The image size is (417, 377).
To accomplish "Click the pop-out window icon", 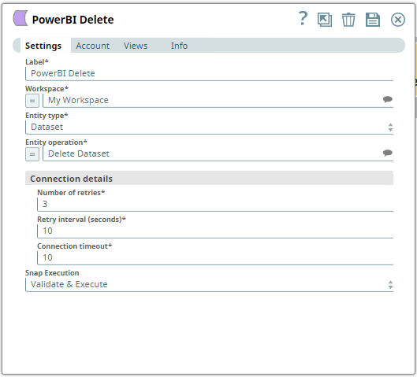I will (x=325, y=20).
